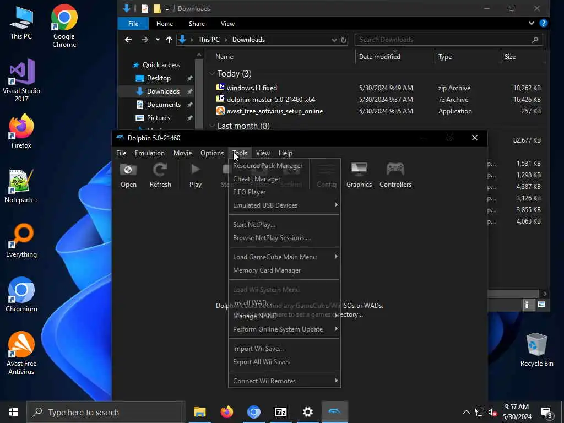Expand Manage NAND submenu

284,316
